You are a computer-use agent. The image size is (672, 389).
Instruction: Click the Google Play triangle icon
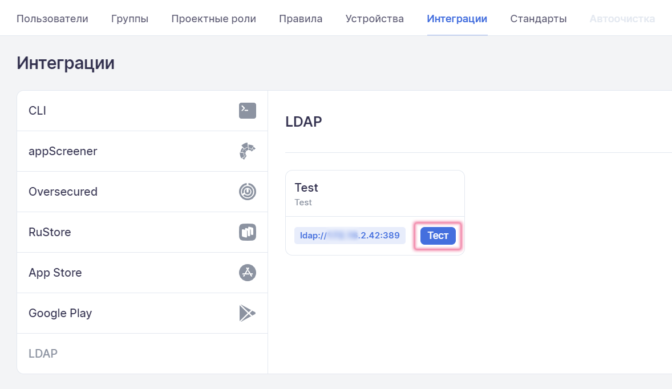pyautogui.click(x=247, y=313)
